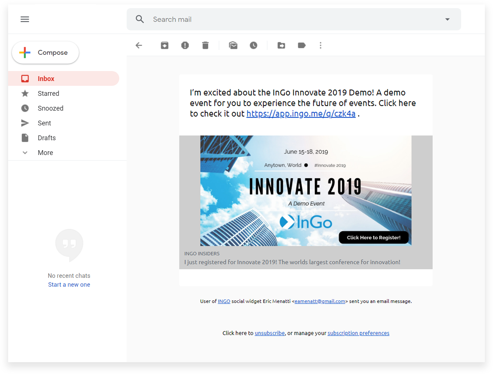Viewport: 493px width, 374px height.
Task: Open the Snoozed folder
Action: [64, 108]
